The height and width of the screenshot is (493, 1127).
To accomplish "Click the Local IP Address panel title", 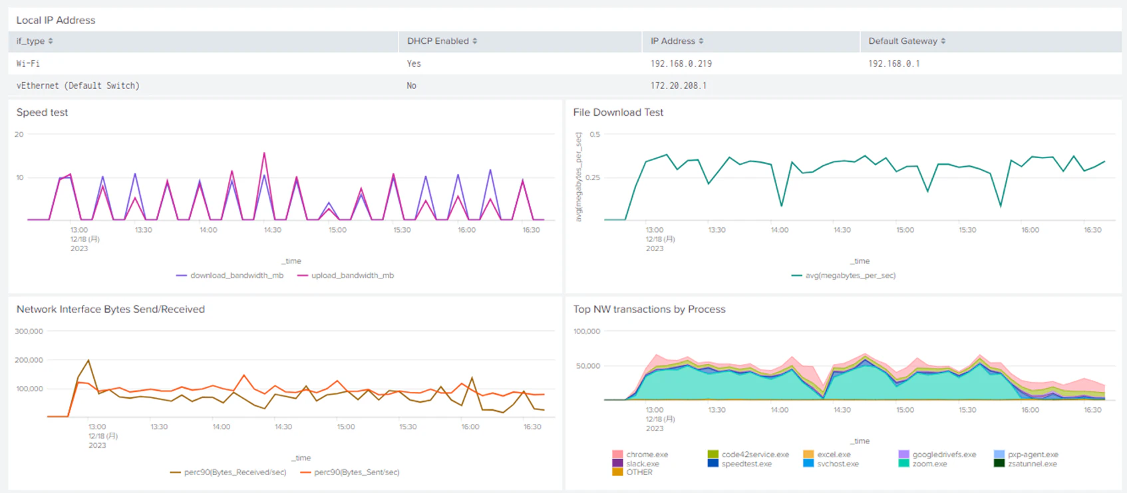I will (x=56, y=20).
